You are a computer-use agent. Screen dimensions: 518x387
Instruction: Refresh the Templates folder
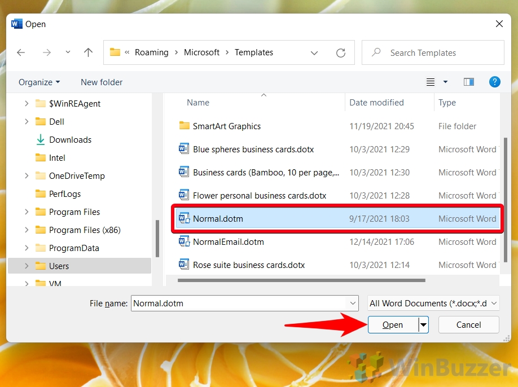coord(341,53)
